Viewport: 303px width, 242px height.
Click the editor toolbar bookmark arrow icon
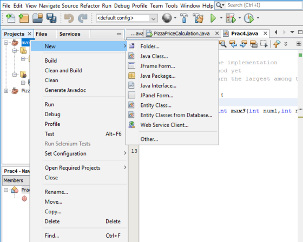click(x=276, y=44)
